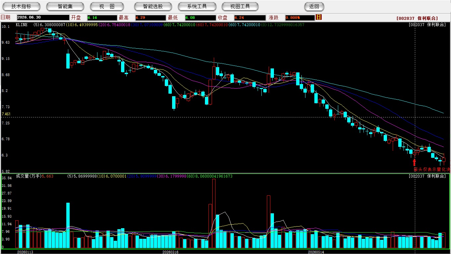
Task: Click the 成交量(万手) volume panel label
Action: coord(28,176)
